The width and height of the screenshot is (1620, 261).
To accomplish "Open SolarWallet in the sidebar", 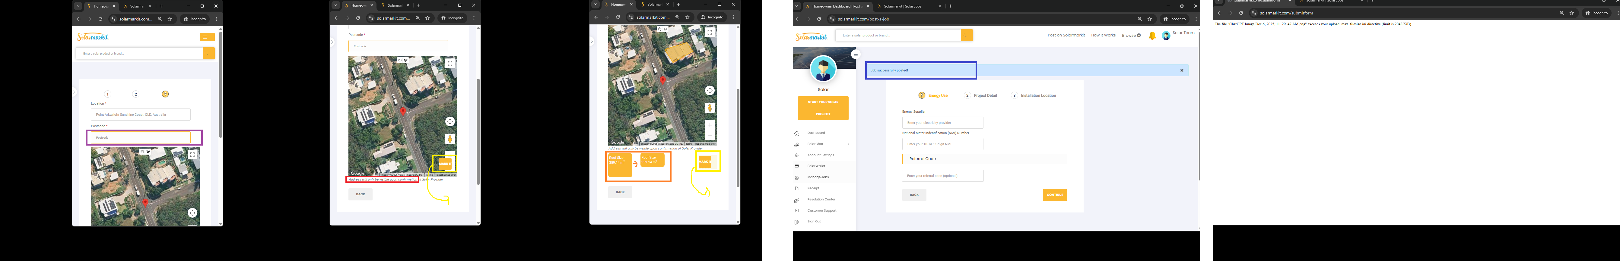I will click(816, 166).
